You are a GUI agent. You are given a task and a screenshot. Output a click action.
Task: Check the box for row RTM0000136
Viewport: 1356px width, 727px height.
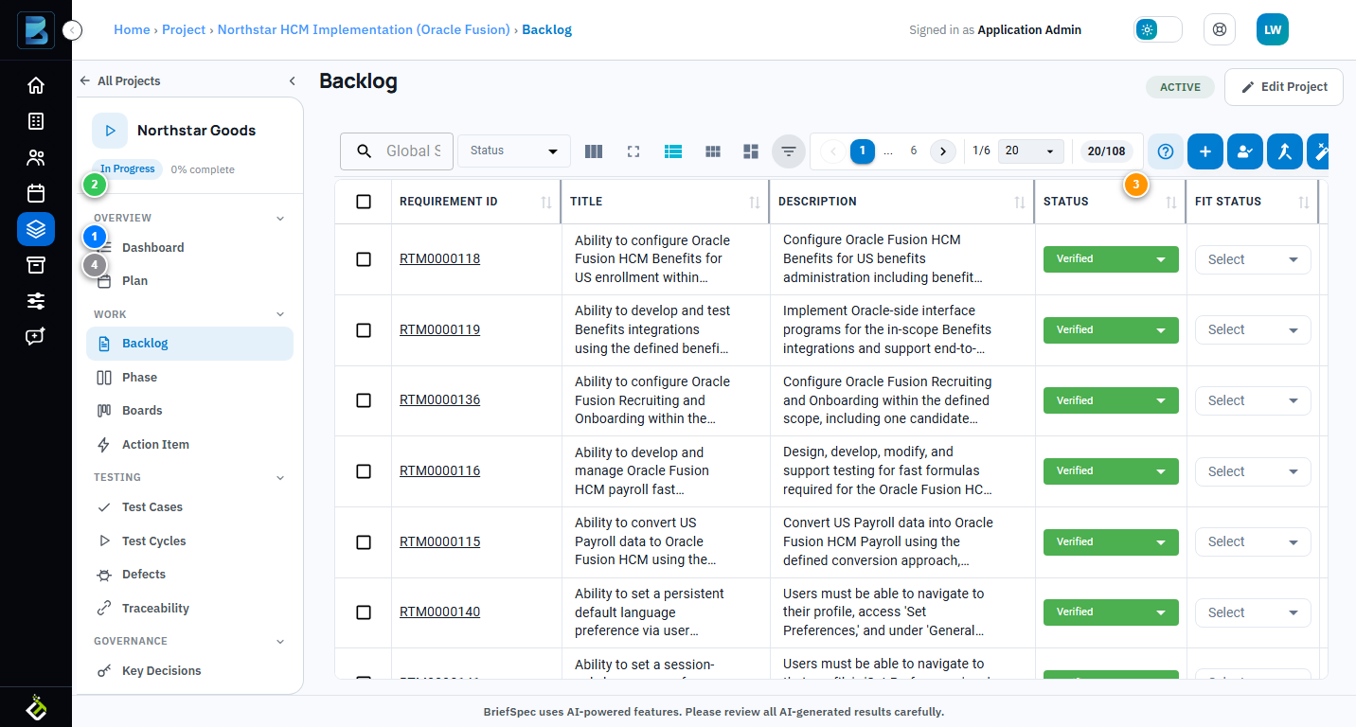pyautogui.click(x=364, y=400)
